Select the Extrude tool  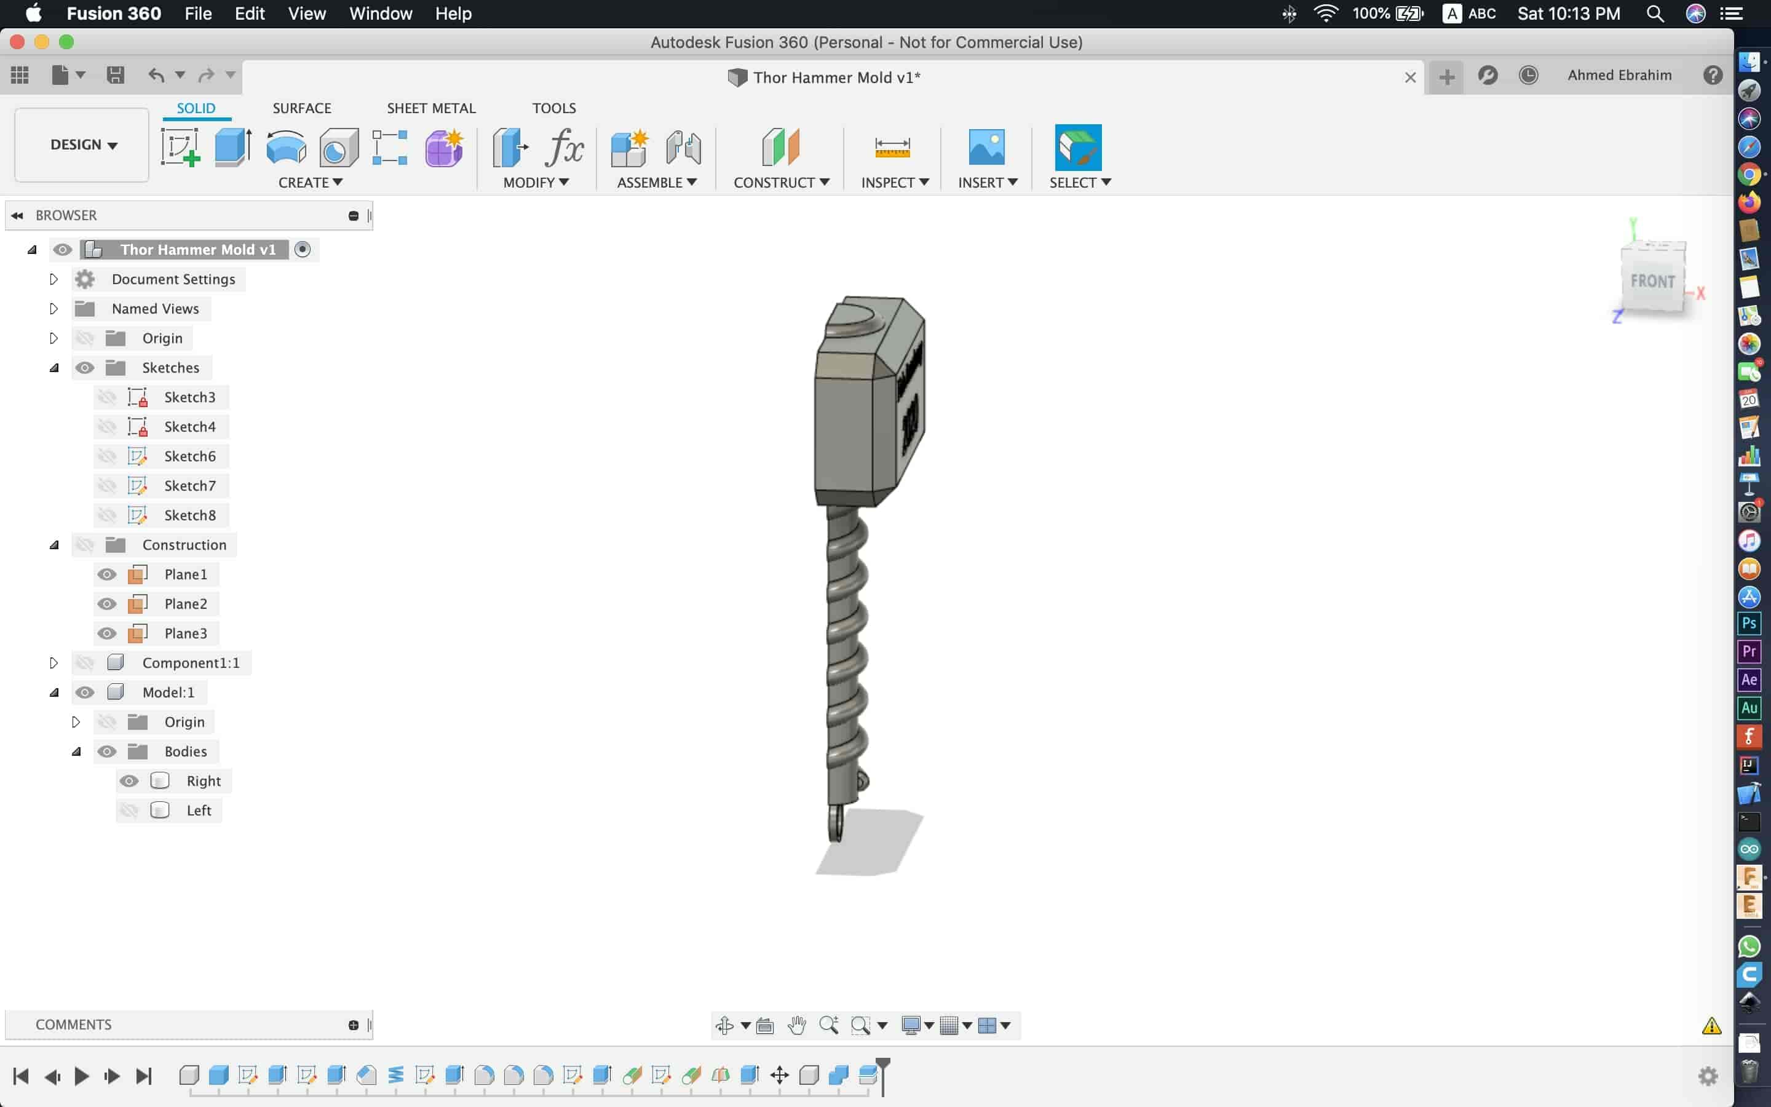234,146
